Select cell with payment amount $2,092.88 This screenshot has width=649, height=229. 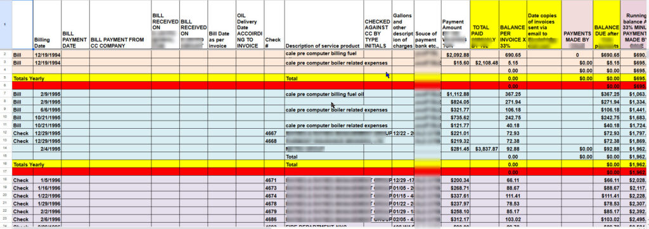coord(456,55)
